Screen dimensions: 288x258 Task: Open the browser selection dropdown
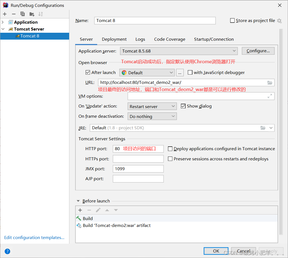click(147, 73)
